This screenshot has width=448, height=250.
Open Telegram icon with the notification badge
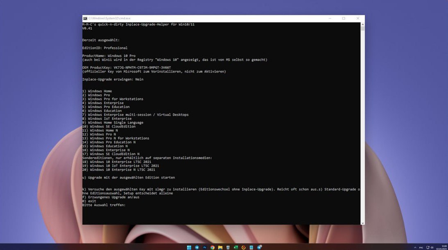coord(259,247)
